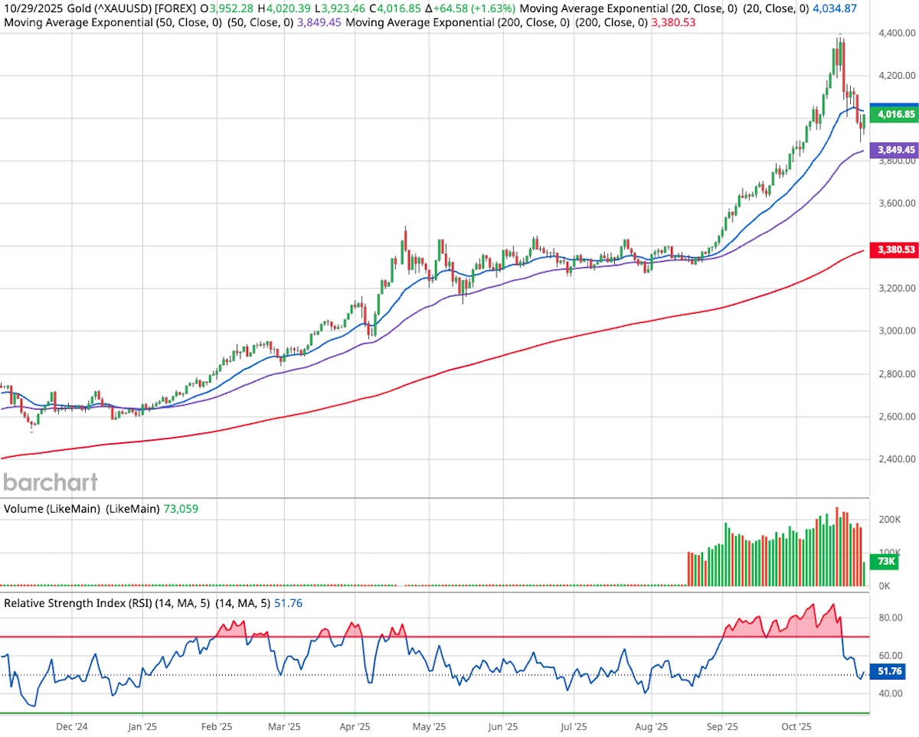Viewport: 919px width, 737px height.
Task: Click the green 73K volume badge
Action: [x=882, y=563]
